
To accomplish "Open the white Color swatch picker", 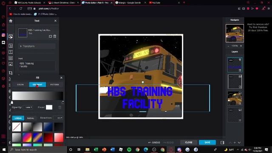I will point(49,108).
